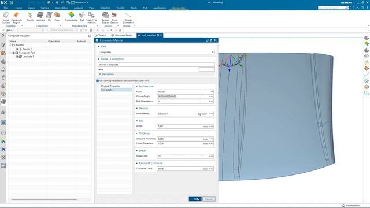Click the 1 Notification status bar entry
Viewport: 370px width, 208px height.
[x=351, y=206]
